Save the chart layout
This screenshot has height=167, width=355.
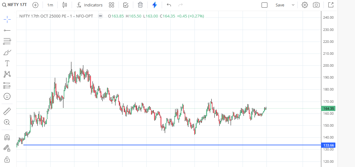280,5
